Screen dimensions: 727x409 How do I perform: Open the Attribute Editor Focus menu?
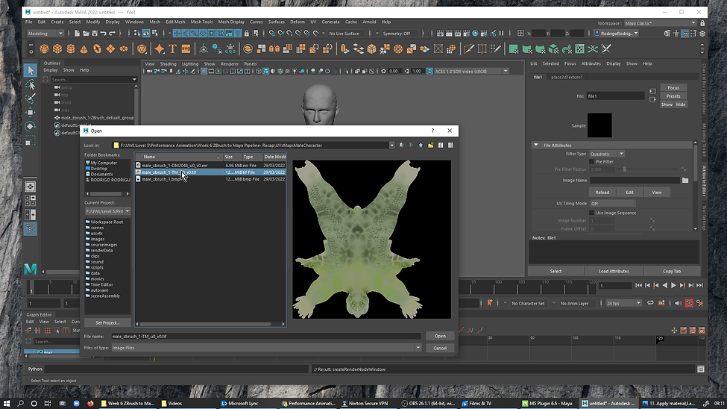coord(570,63)
